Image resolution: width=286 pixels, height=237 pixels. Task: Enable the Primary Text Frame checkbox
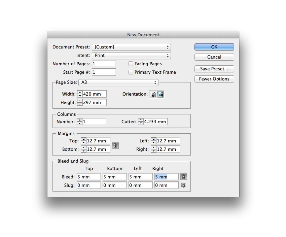[x=131, y=72]
